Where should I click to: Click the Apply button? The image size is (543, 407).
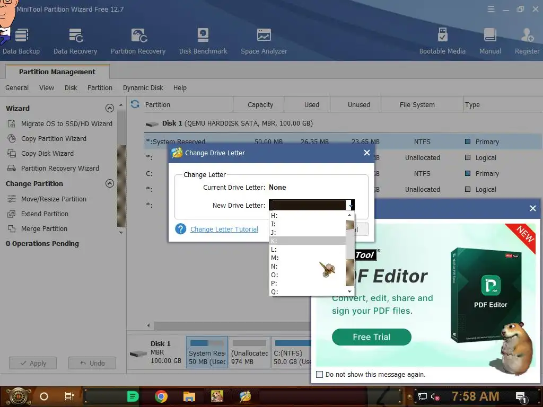coord(33,363)
